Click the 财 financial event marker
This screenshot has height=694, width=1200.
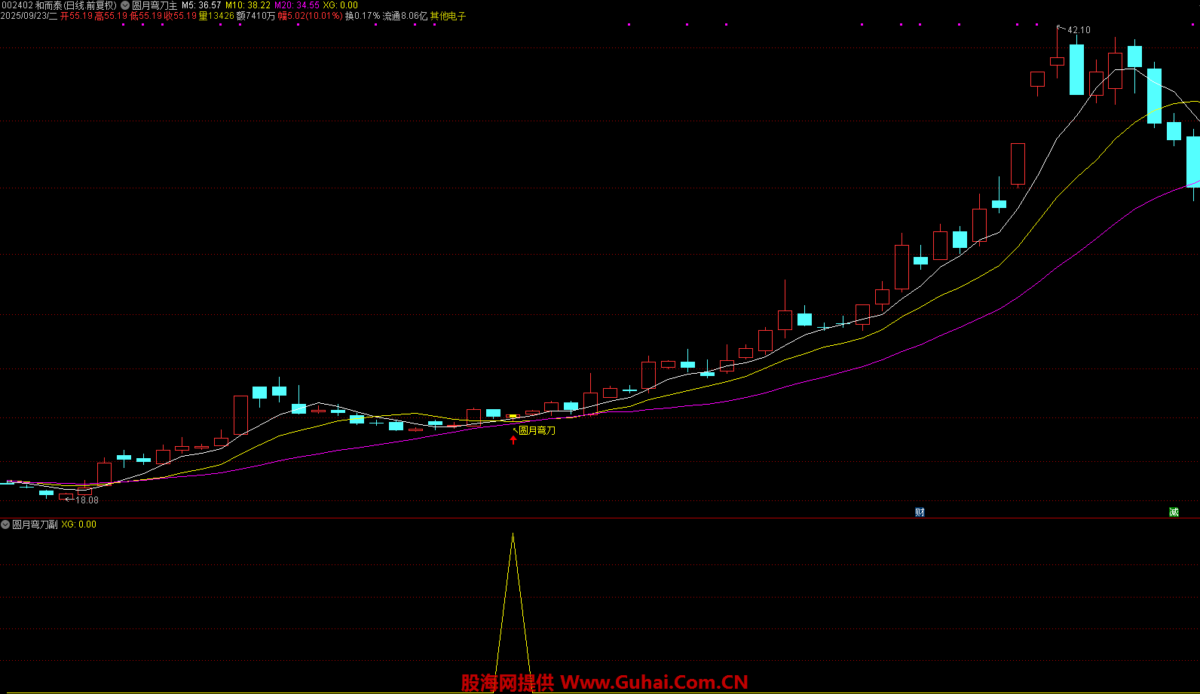pyautogui.click(x=920, y=512)
